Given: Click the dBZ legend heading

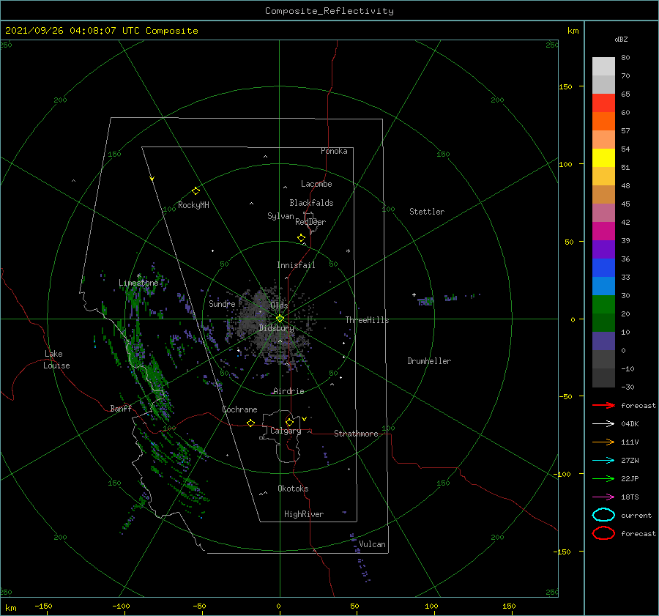Looking at the screenshot, I should (621, 39).
